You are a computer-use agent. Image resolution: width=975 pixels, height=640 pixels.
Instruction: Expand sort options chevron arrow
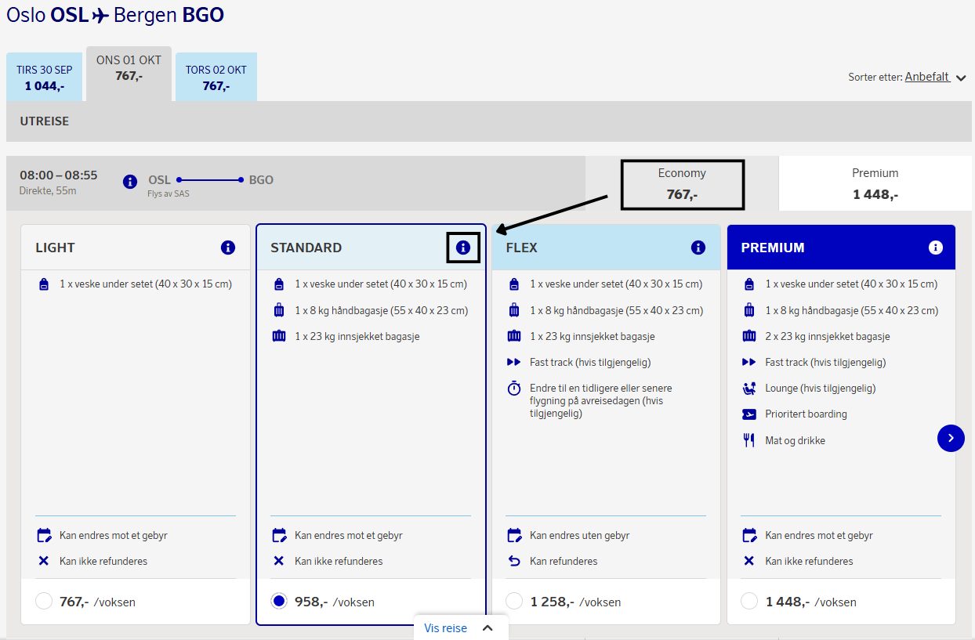[961, 78]
